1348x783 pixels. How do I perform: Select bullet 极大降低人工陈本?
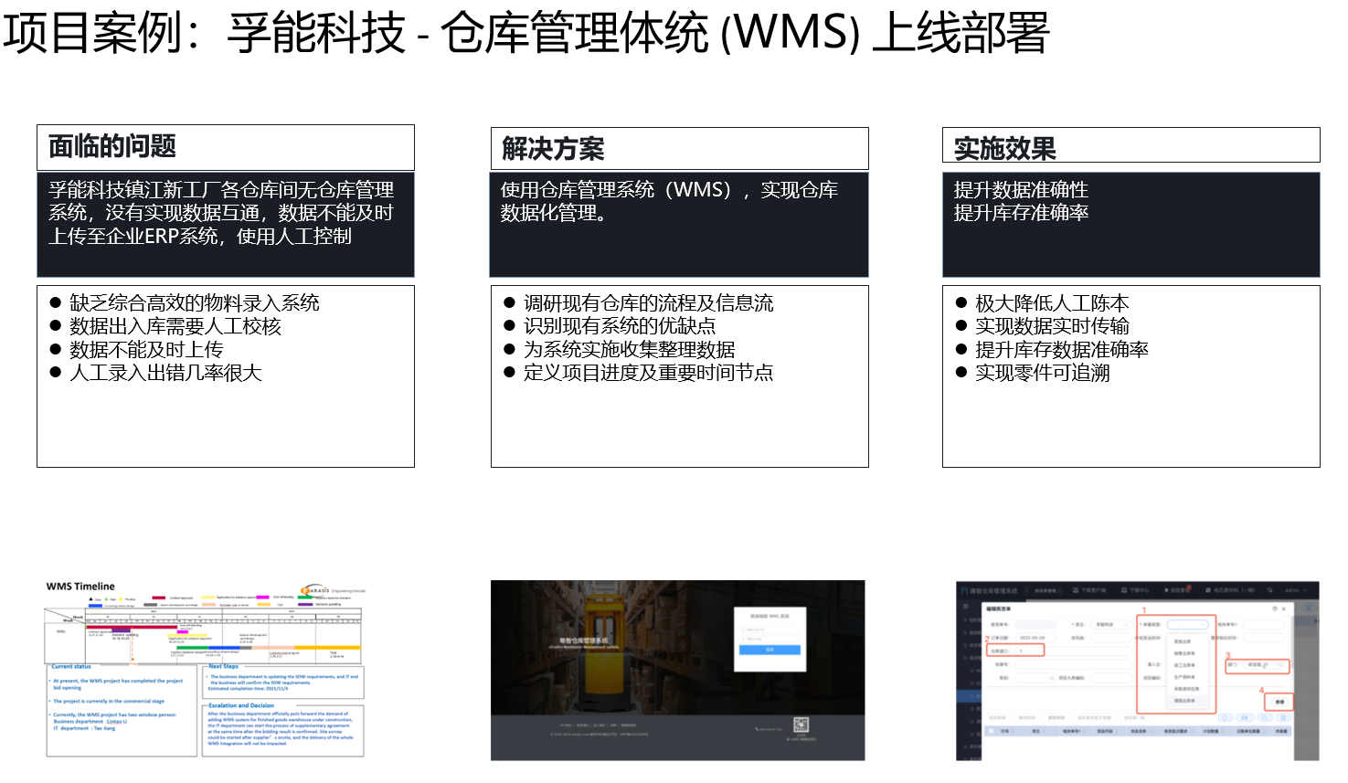1043,303
